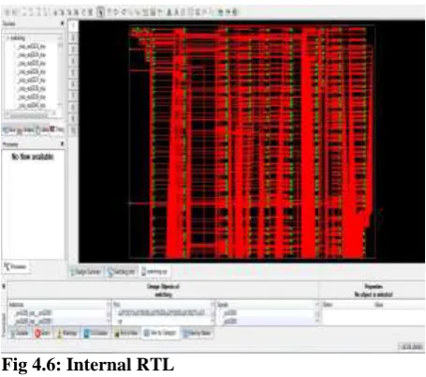The height and width of the screenshot is (377, 426).
Task: Click button 1 in the vertical numbered strip
Action: pos(73,26)
